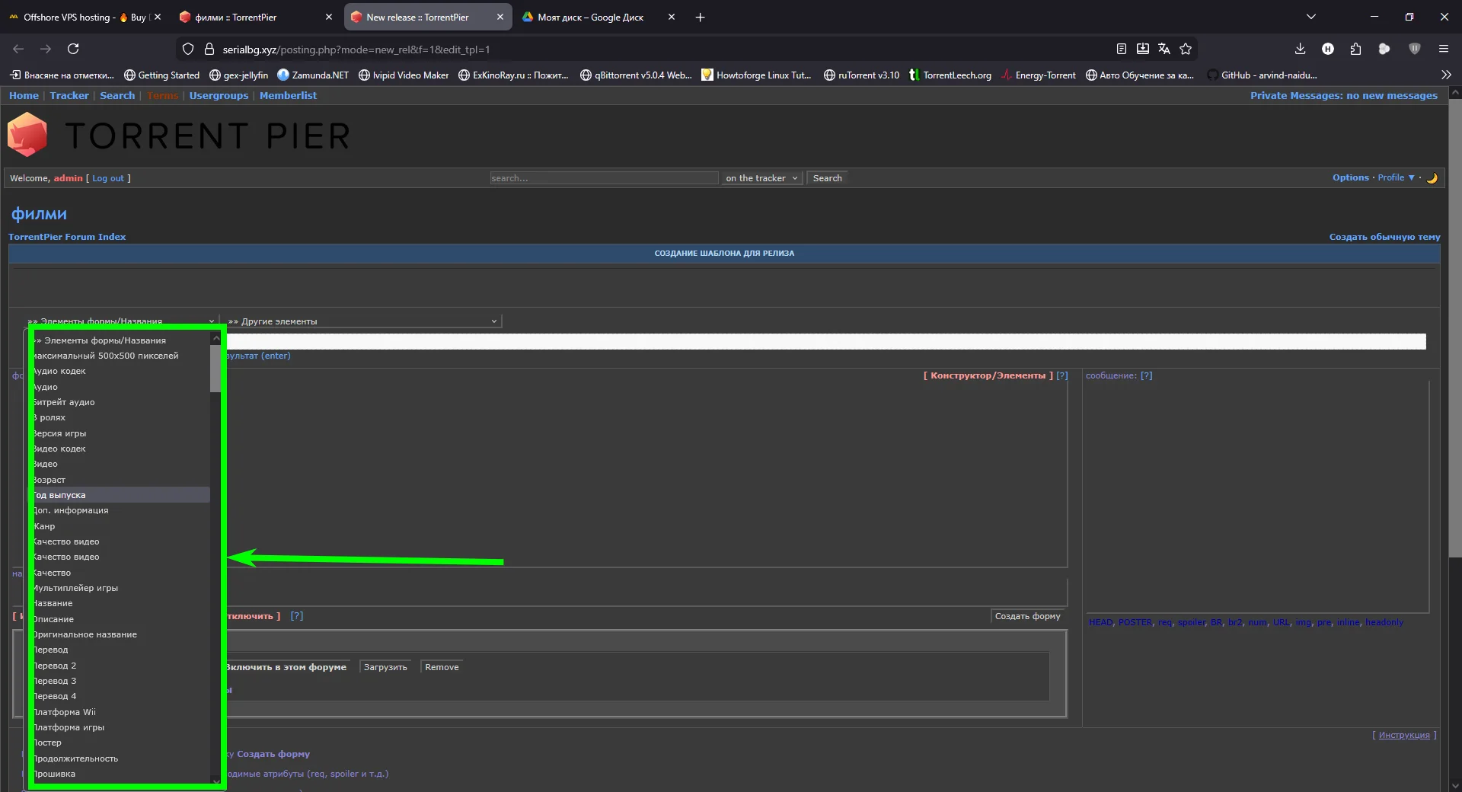Open the tracking protection shield icon
1462x792 pixels.
tap(188, 49)
